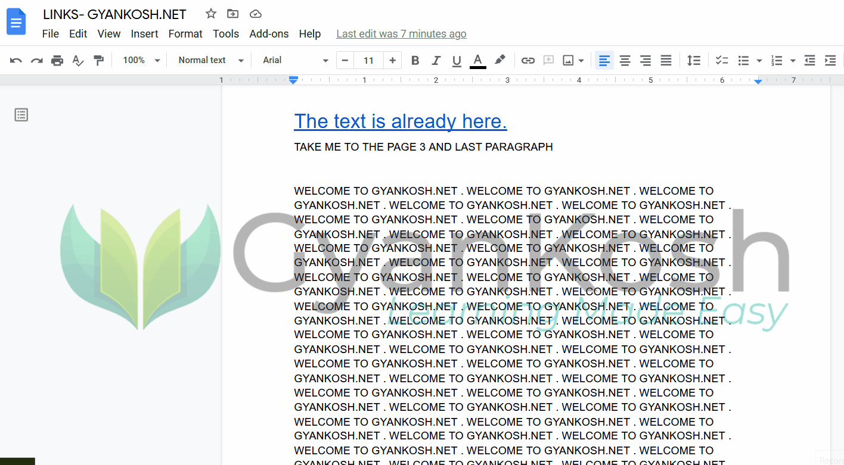Click the Last edit was 7 minutes ago link
Viewport: 844px width, 465px height.
[x=401, y=34]
